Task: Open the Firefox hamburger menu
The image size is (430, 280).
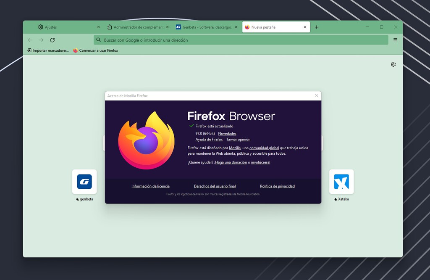Action: (395, 40)
